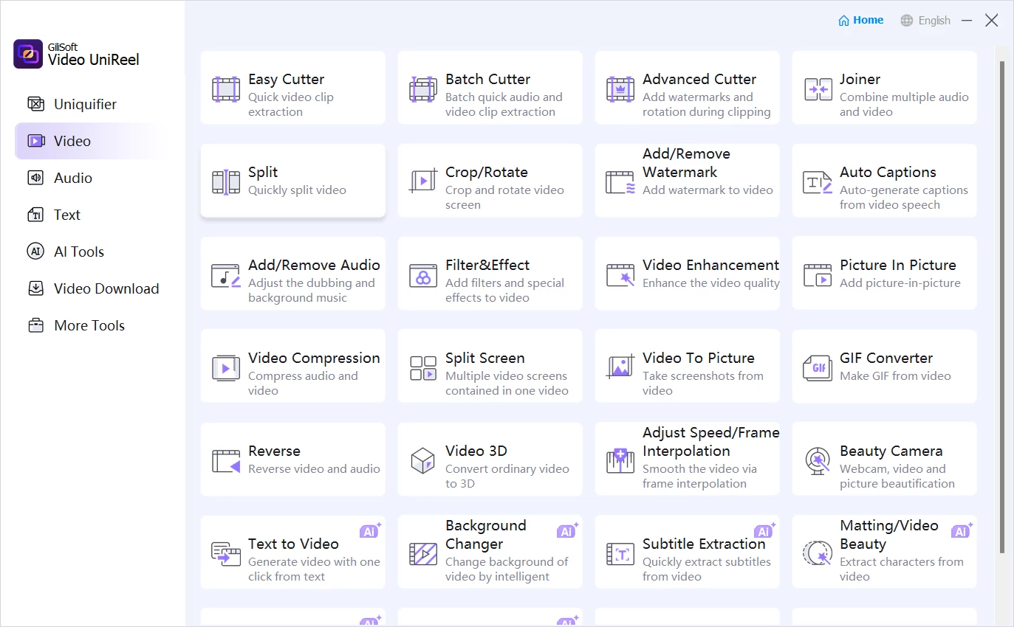The image size is (1014, 627).
Task: Click the Filter&Effect icon
Action: click(423, 275)
